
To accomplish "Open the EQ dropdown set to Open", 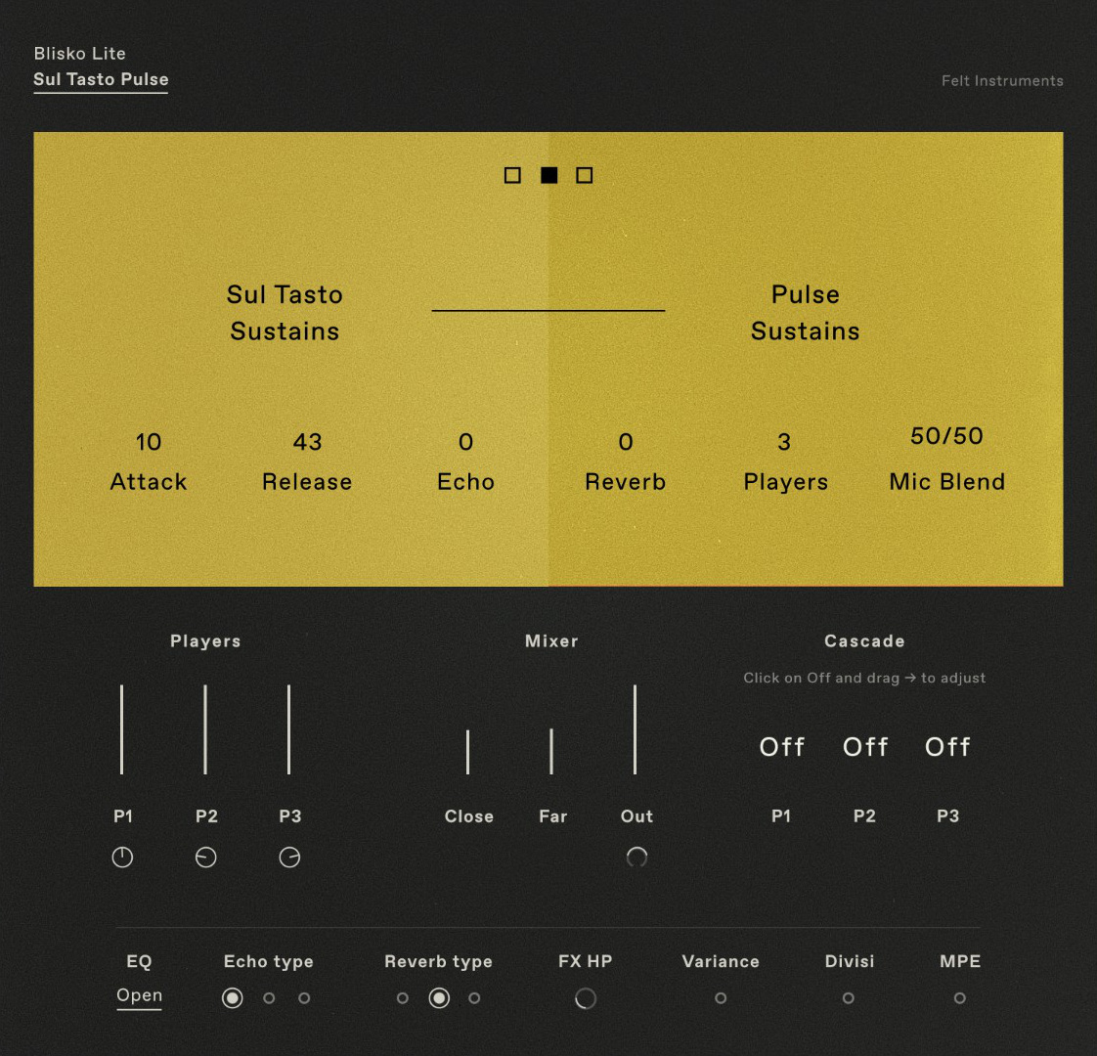I will [139, 996].
